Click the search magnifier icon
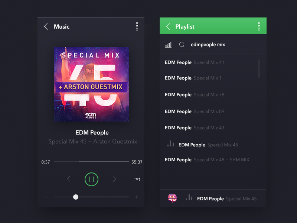297x223 pixels. click(x=182, y=44)
